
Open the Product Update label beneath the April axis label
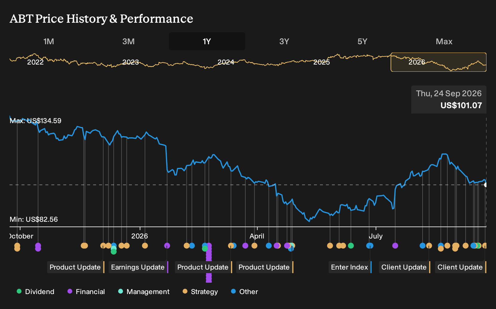[x=265, y=267]
